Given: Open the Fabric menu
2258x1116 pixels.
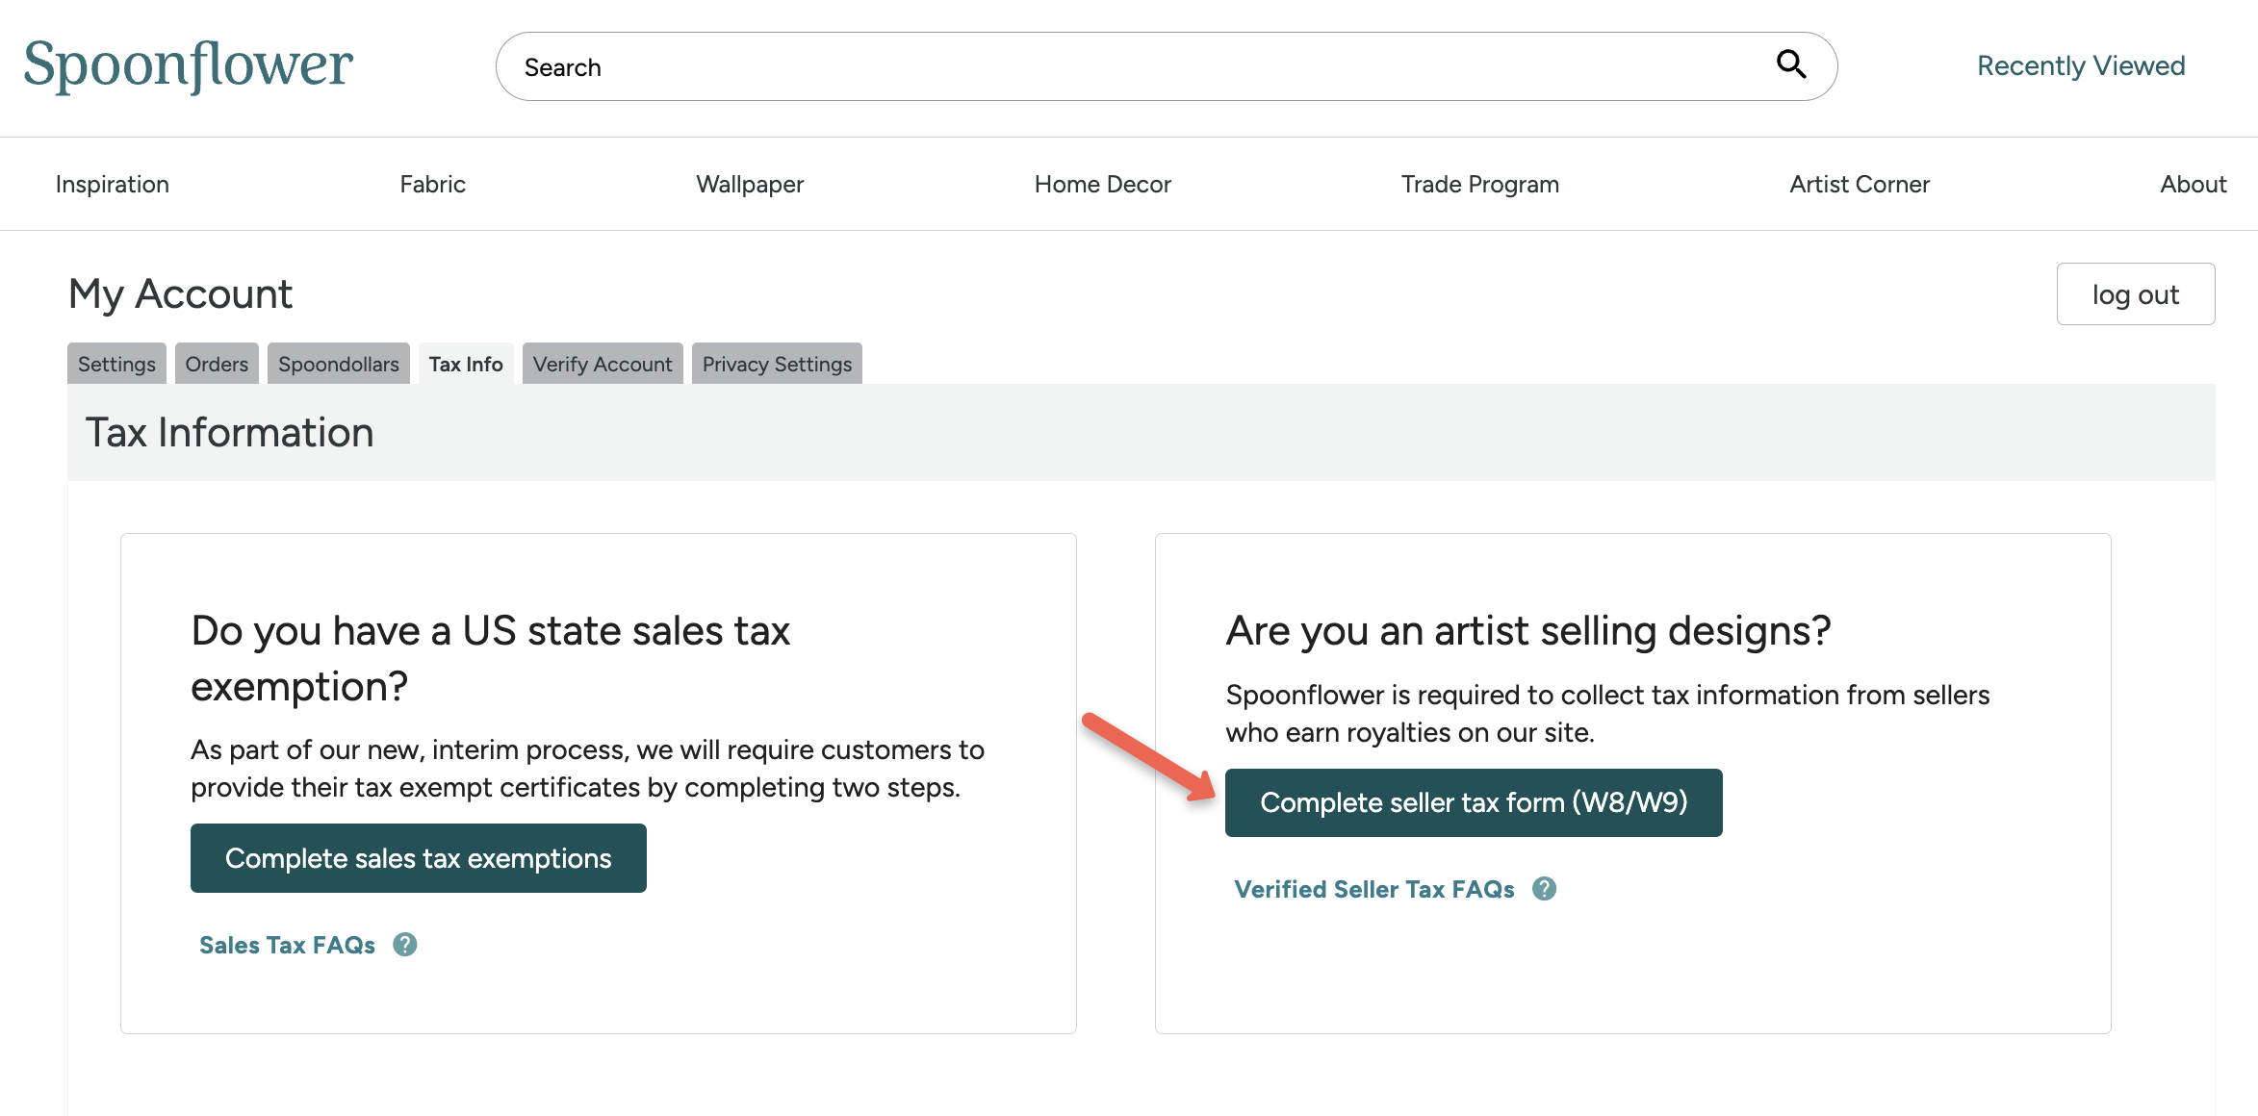Looking at the screenshot, I should tap(431, 184).
